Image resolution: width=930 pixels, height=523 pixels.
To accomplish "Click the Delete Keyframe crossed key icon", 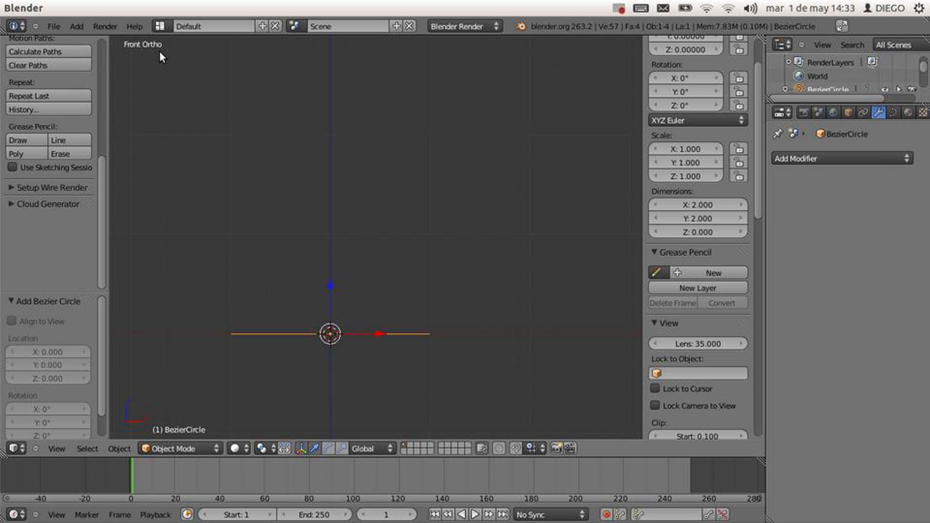I will tap(723, 514).
